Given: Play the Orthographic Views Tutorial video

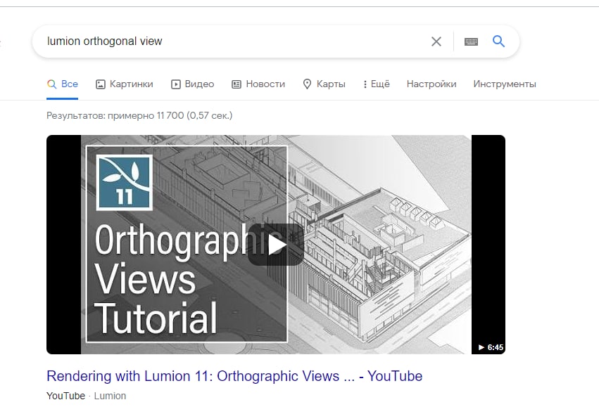Looking at the screenshot, I should click(x=276, y=245).
